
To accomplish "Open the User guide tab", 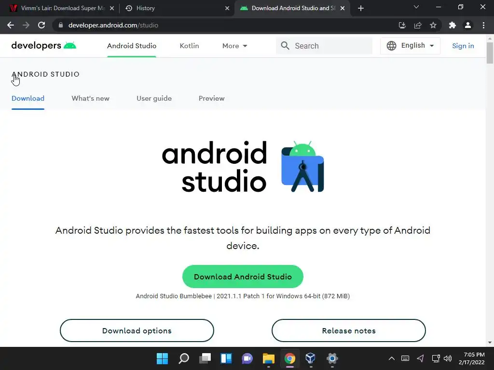I will coord(154,98).
